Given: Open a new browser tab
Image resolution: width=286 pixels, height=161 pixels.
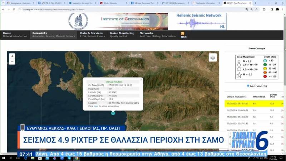Looking at the screenshot, I should [x=255, y=3].
